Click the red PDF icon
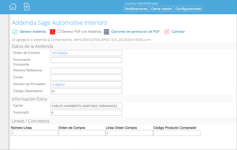Viewport: 237px width, 150px height. 53,32
